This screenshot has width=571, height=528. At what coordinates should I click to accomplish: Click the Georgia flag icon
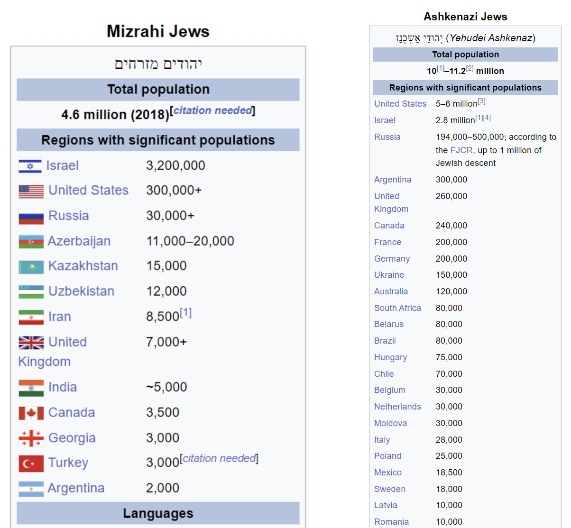point(31,438)
